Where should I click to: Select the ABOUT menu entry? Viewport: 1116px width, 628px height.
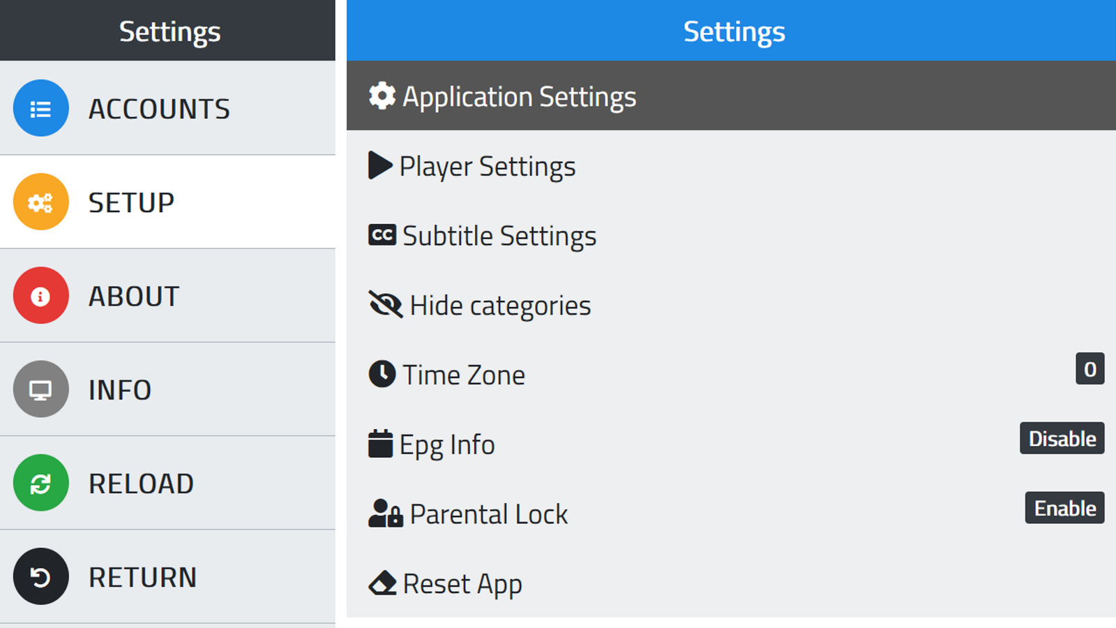134,297
